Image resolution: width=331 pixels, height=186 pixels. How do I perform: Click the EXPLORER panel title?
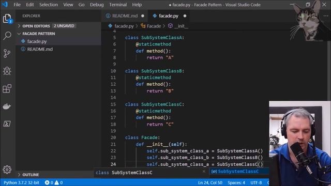pyautogui.click(x=31, y=16)
